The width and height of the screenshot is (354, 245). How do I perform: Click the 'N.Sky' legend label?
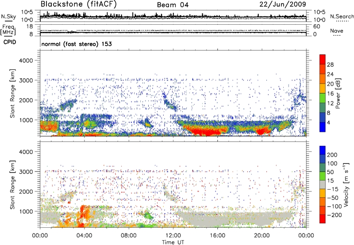click(x=8, y=16)
